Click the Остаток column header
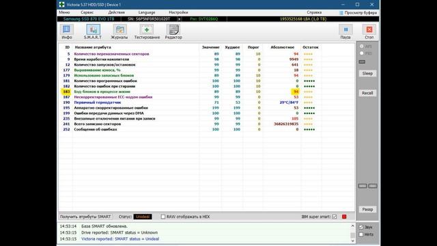Image resolution: width=437 pixels, height=246 pixels. click(311, 47)
